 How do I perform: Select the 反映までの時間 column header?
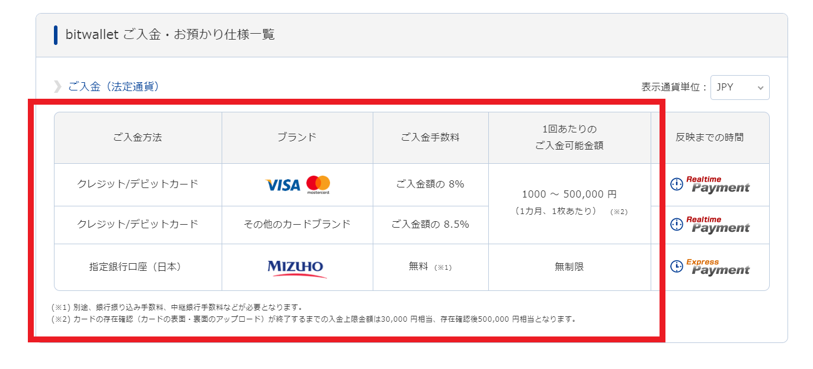710,138
